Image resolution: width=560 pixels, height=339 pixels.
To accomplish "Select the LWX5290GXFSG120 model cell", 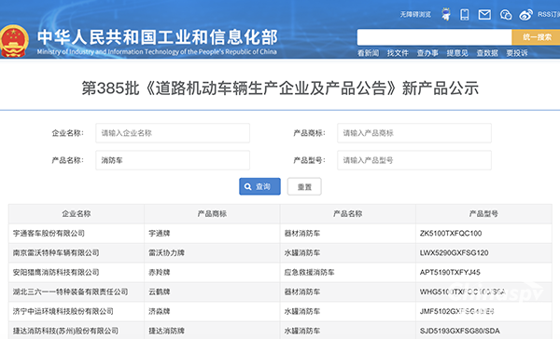I will click(483, 253).
